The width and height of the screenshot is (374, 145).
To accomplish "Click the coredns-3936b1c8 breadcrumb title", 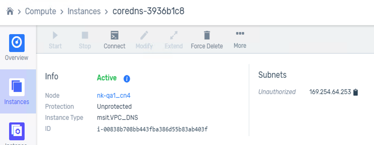I will 148,11.
